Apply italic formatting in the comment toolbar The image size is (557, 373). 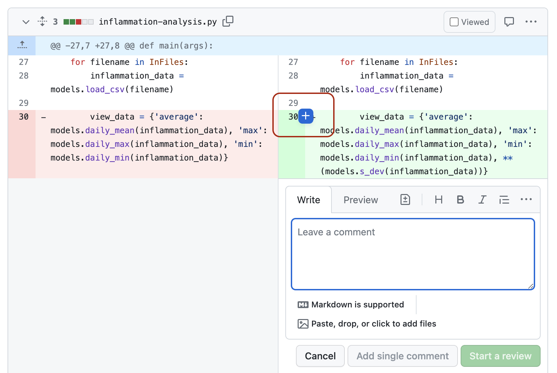pos(482,199)
